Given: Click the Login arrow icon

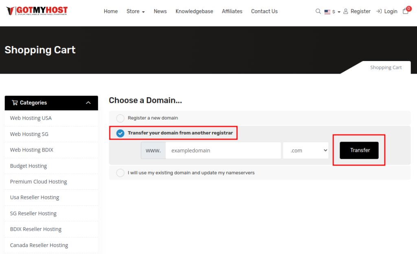Looking at the screenshot, I should [x=379, y=11].
